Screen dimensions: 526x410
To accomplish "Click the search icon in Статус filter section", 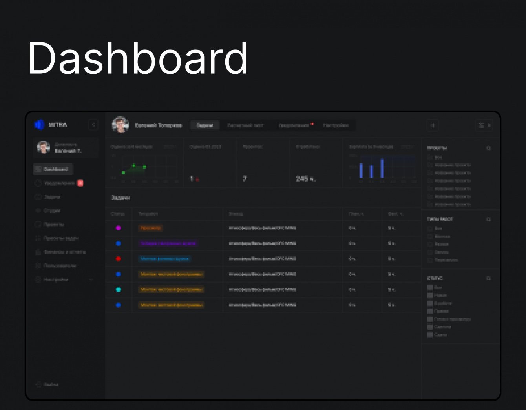I will 489,278.
